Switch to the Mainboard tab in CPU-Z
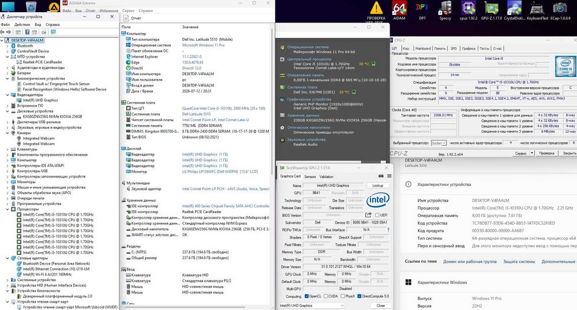577x310 pixels. [423, 48]
